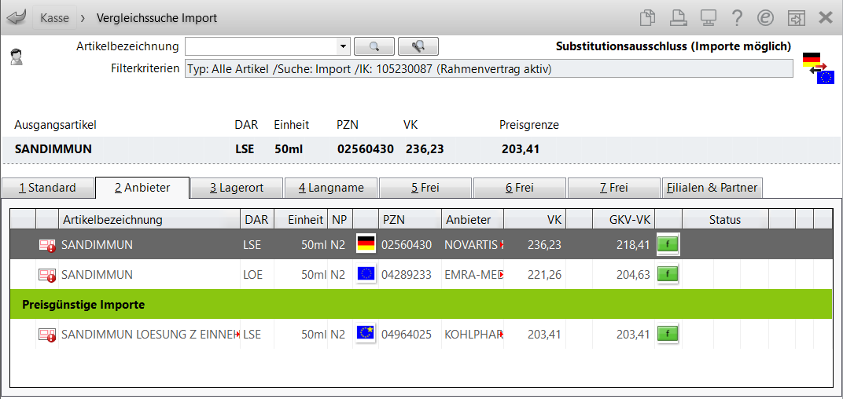The image size is (843, 399).
Task: Sort by DAR column header
Action: click(257, 219)
